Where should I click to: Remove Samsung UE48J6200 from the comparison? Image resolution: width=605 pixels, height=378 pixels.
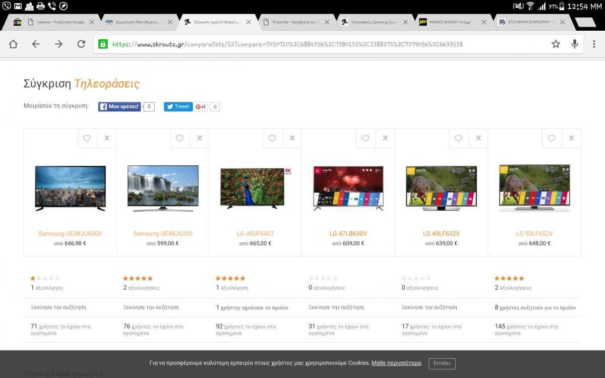(200, 139)
